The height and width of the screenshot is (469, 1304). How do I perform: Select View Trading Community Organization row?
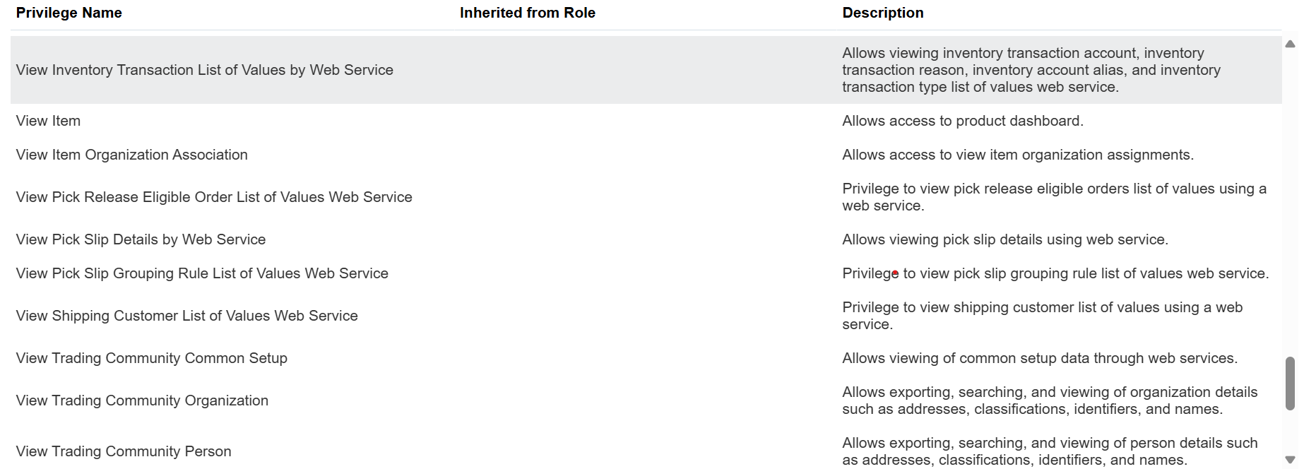click(x=646, y=400)
